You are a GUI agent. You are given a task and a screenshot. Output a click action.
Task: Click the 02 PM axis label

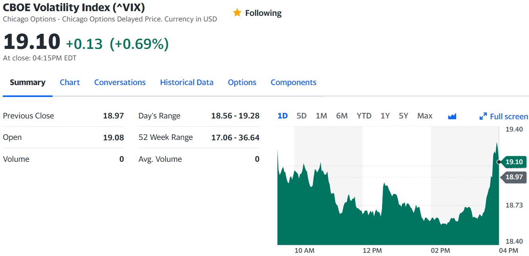tap(440, 250)
